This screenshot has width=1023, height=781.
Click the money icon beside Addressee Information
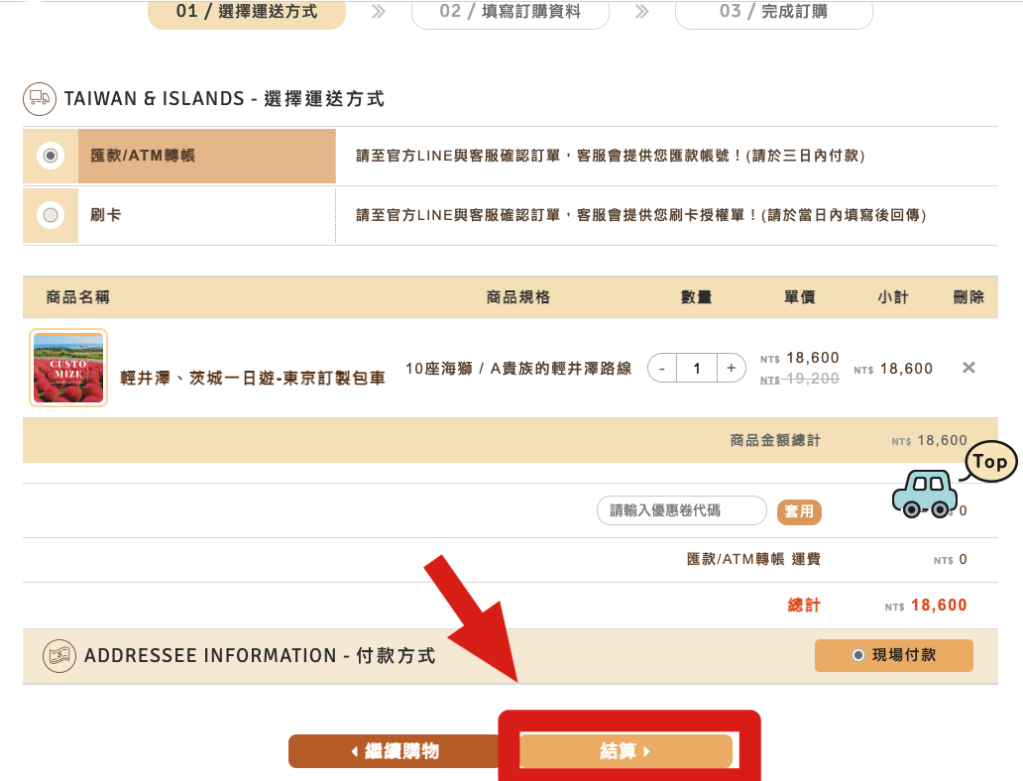point(59,656)
